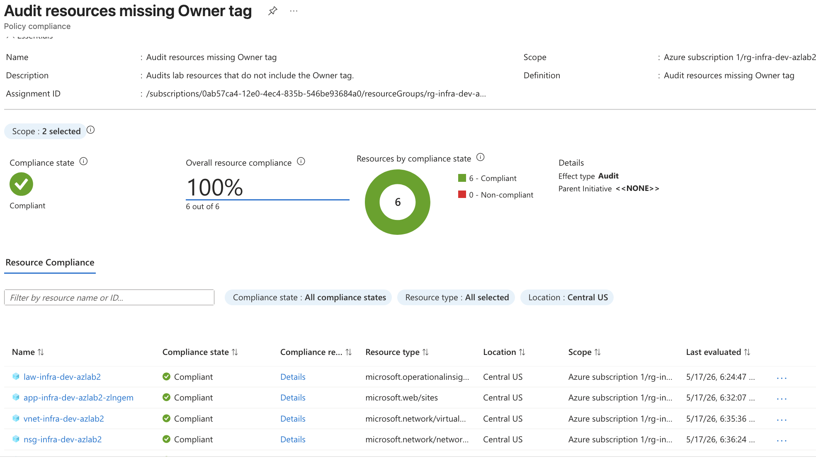Image resolution: width=816 pixels, height=468 pixels.
Task: Click resource icon for nsg-infra-dev-azlab2
Action: pos(16,439)
